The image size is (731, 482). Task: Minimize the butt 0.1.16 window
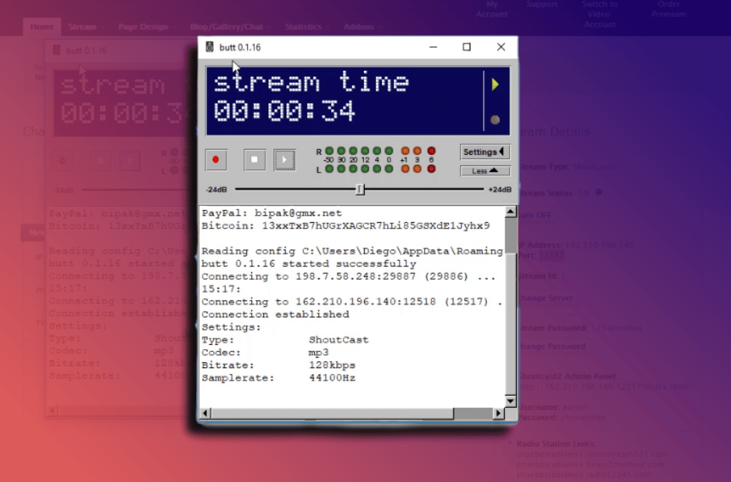pyautogui.click(x=433, y=47)
